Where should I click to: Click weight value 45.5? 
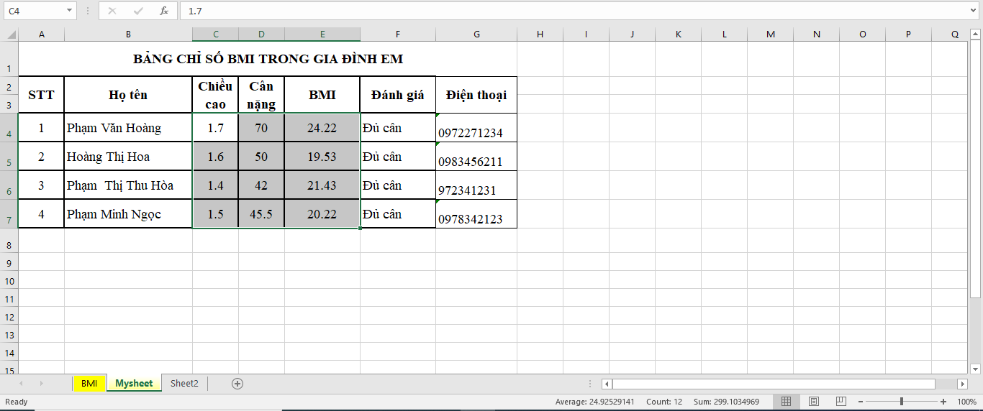pos(261,214)
